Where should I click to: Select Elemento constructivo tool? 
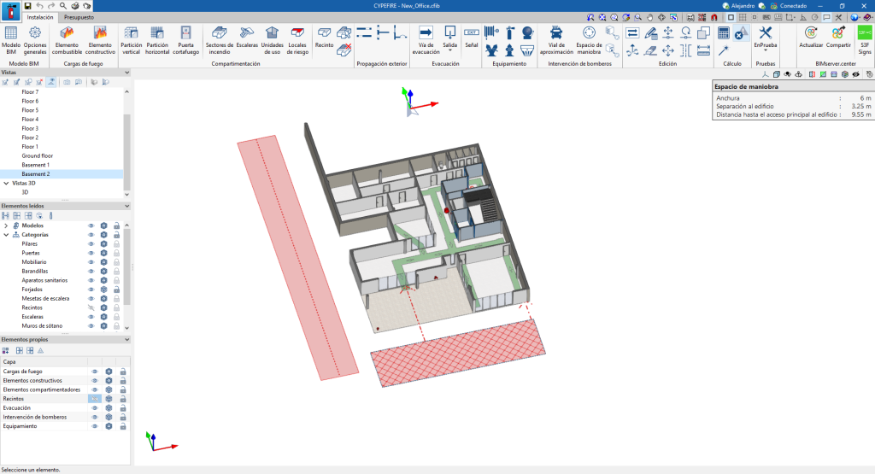101,40
